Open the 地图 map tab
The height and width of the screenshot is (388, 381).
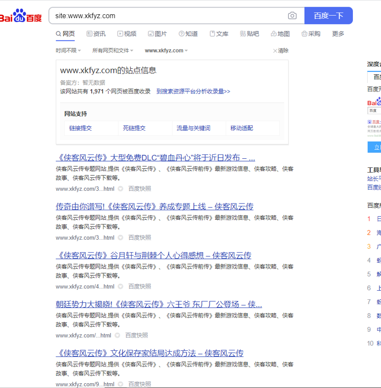[280, 34]
